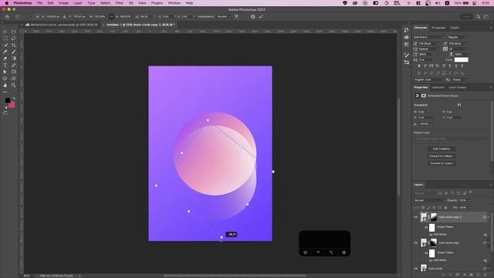Switch to the Paragraph tab

click(438, 28)
